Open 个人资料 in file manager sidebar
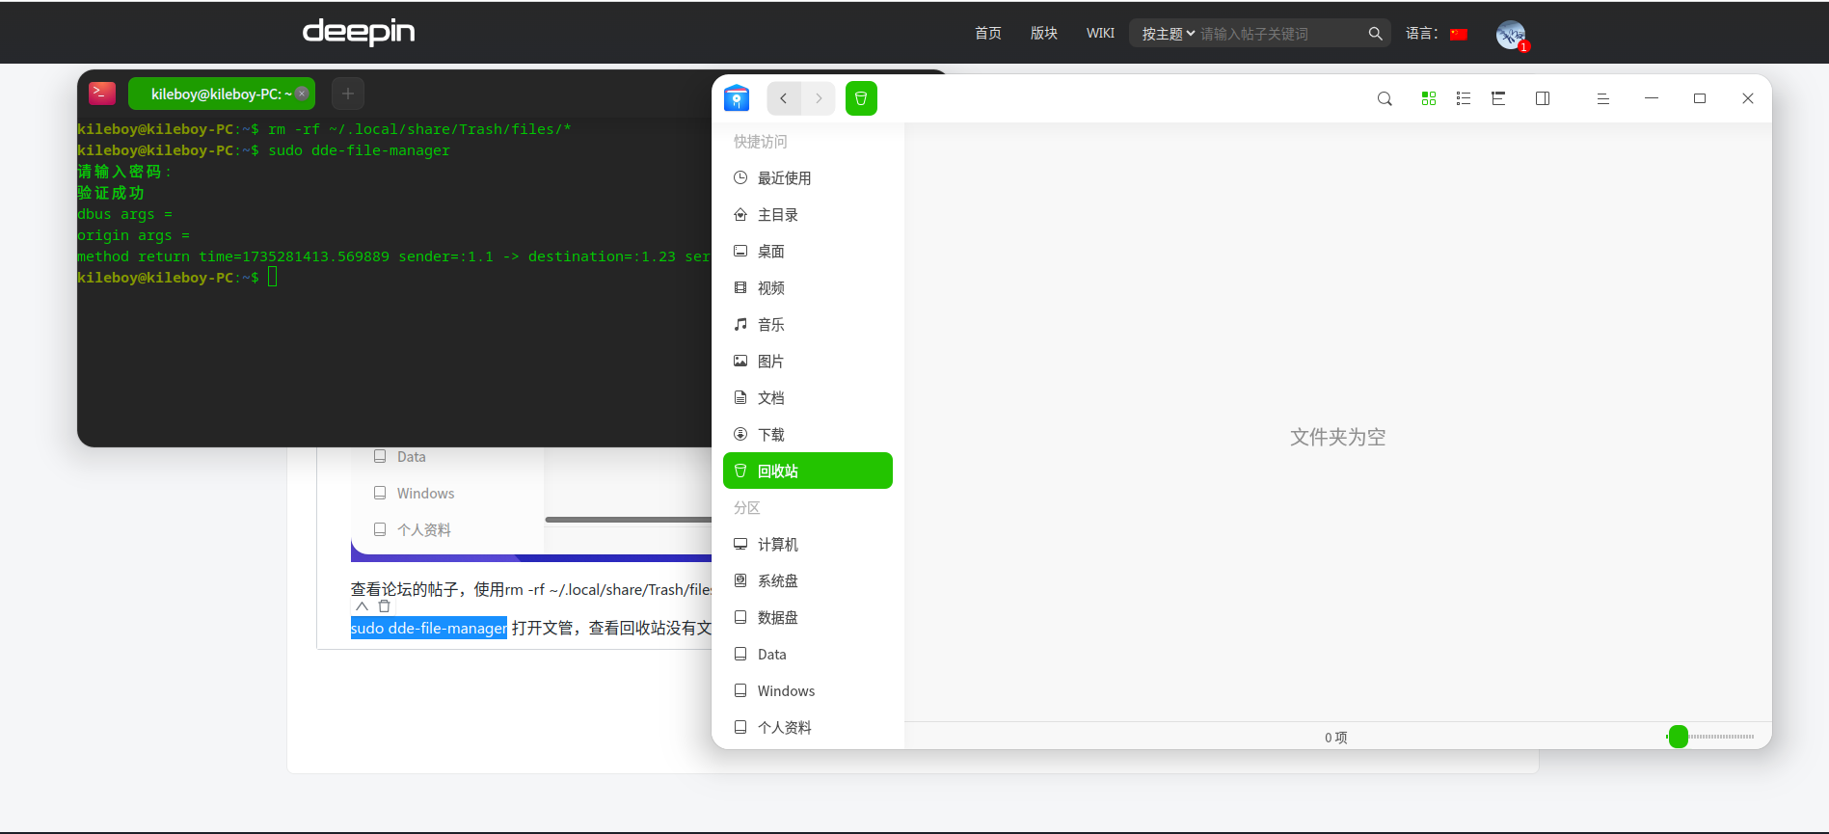This screenshot has width=1829, height=834. point(808,727)
